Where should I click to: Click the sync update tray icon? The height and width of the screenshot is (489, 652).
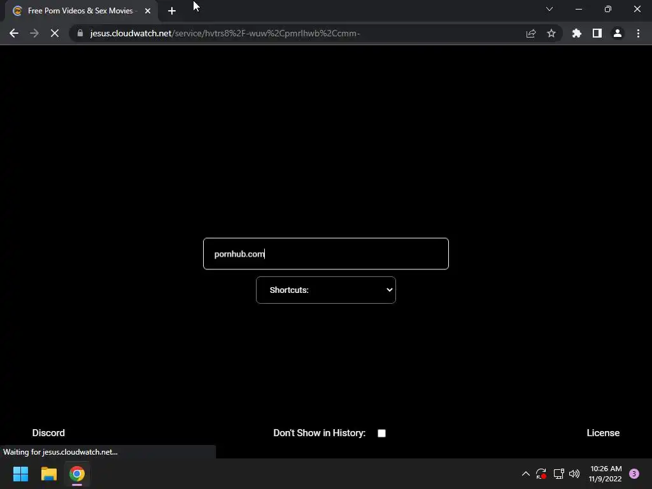[x=541, y=474]
